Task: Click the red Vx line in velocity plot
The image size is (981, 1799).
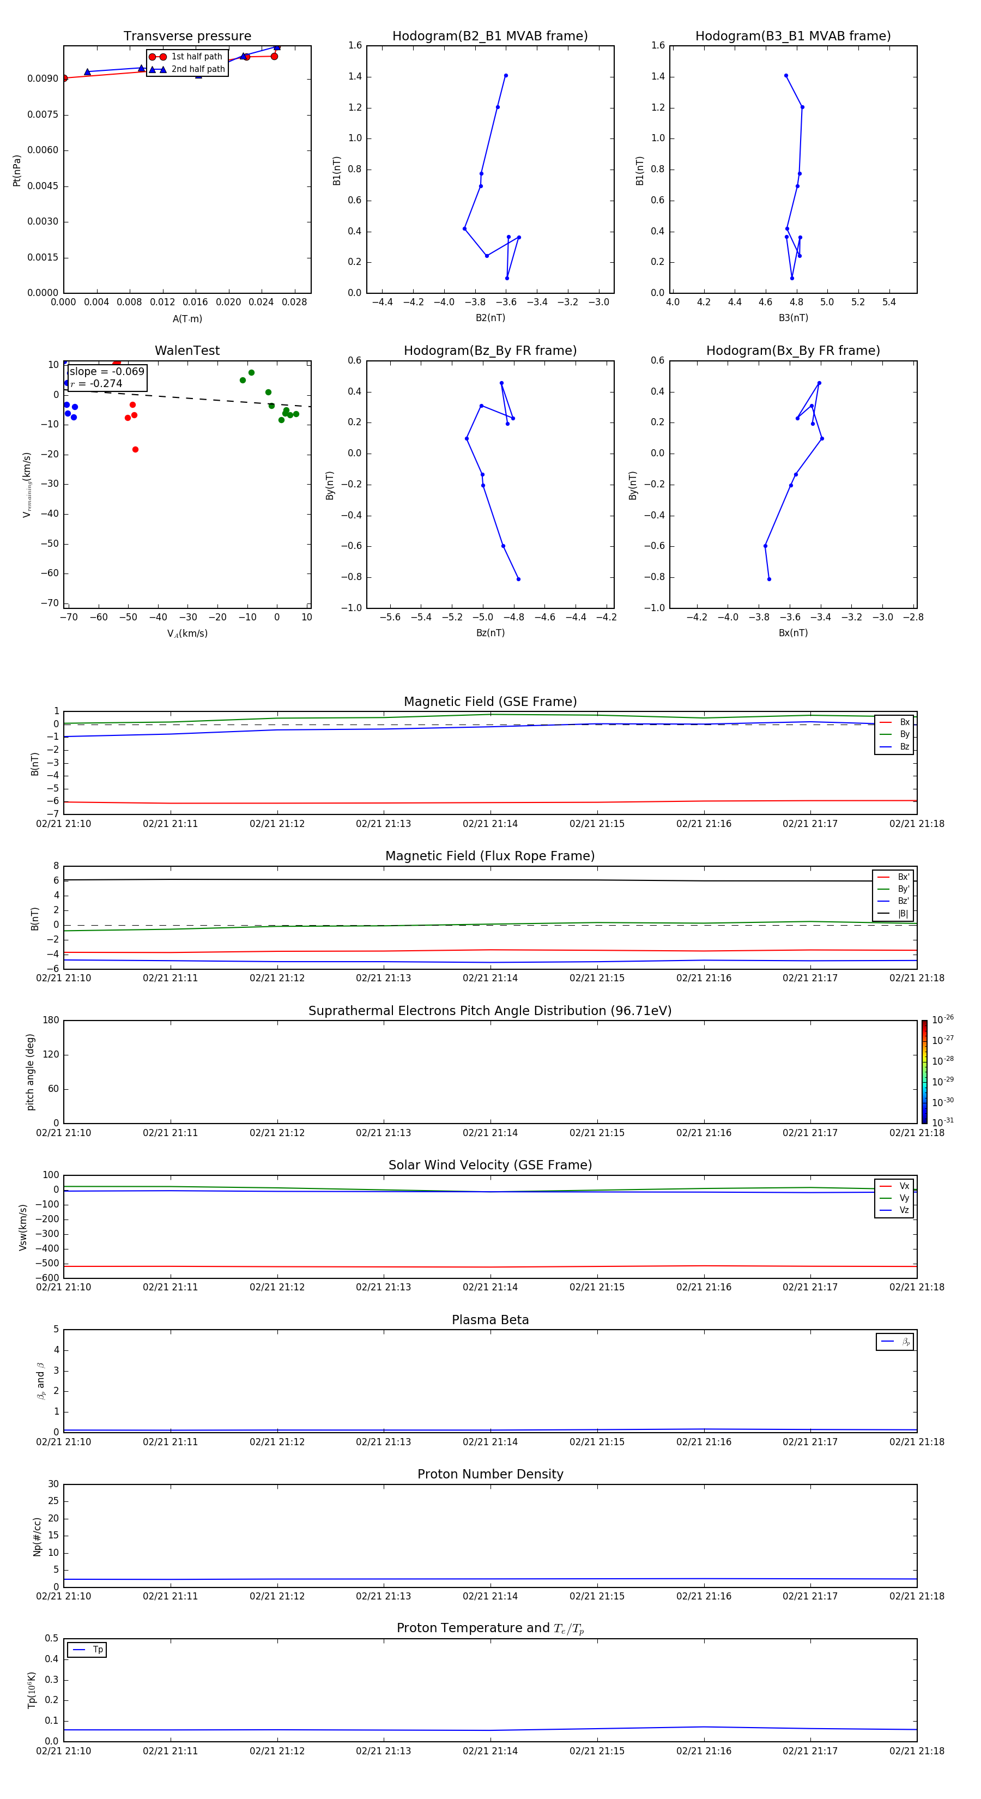Action: (x=490, y=1267)
